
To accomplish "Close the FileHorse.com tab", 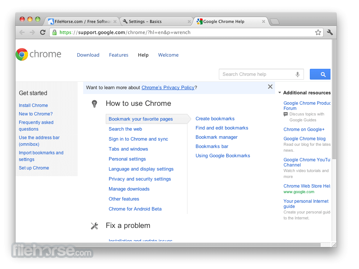I will pyautogui.click(x=115, y=21).
